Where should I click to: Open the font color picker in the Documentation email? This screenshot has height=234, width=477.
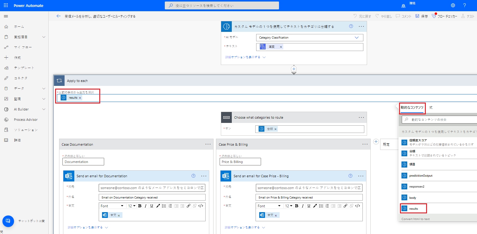[x=158, y=206]
